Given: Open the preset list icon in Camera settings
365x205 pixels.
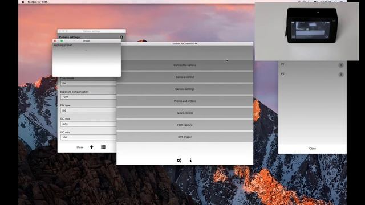Looking at the screenshot, I should click(103, 147).
